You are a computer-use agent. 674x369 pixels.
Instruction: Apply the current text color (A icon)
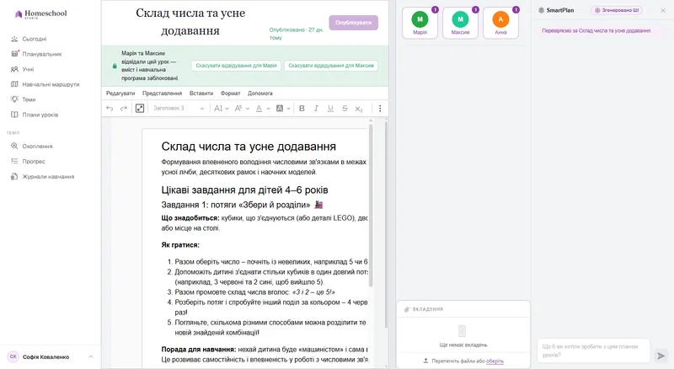(x=259, y=109)
